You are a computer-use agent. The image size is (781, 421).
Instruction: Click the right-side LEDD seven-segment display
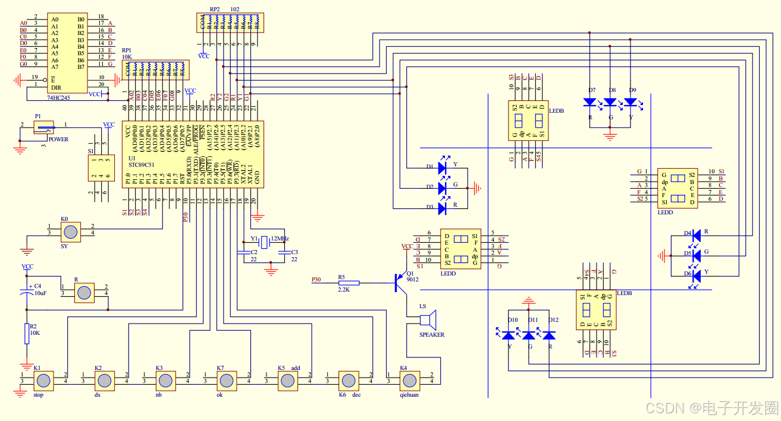pyautogui.click(x=677, y=188)
